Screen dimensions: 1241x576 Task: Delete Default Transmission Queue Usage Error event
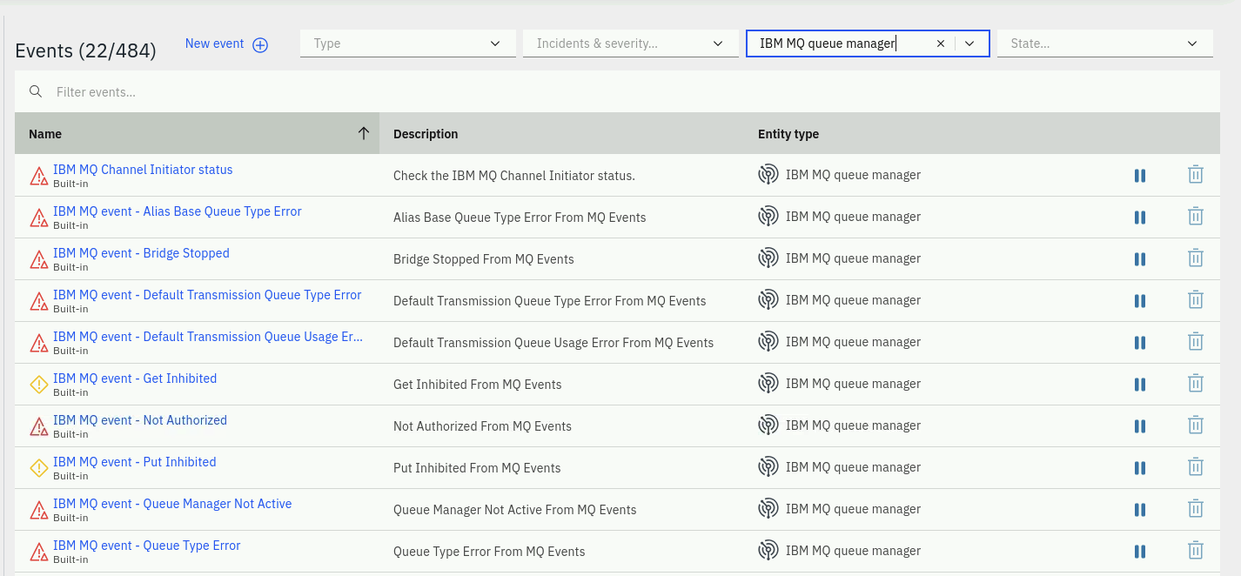point(1196,342)
